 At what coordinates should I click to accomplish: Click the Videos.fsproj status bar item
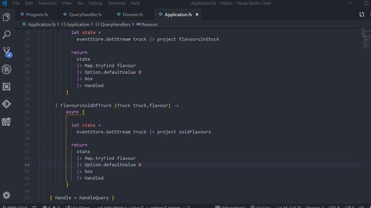point(230,207)
